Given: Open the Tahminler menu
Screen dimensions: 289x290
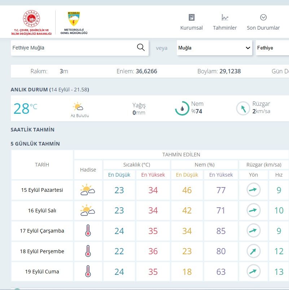Looking at the screenshot, I should click(225, 22).
